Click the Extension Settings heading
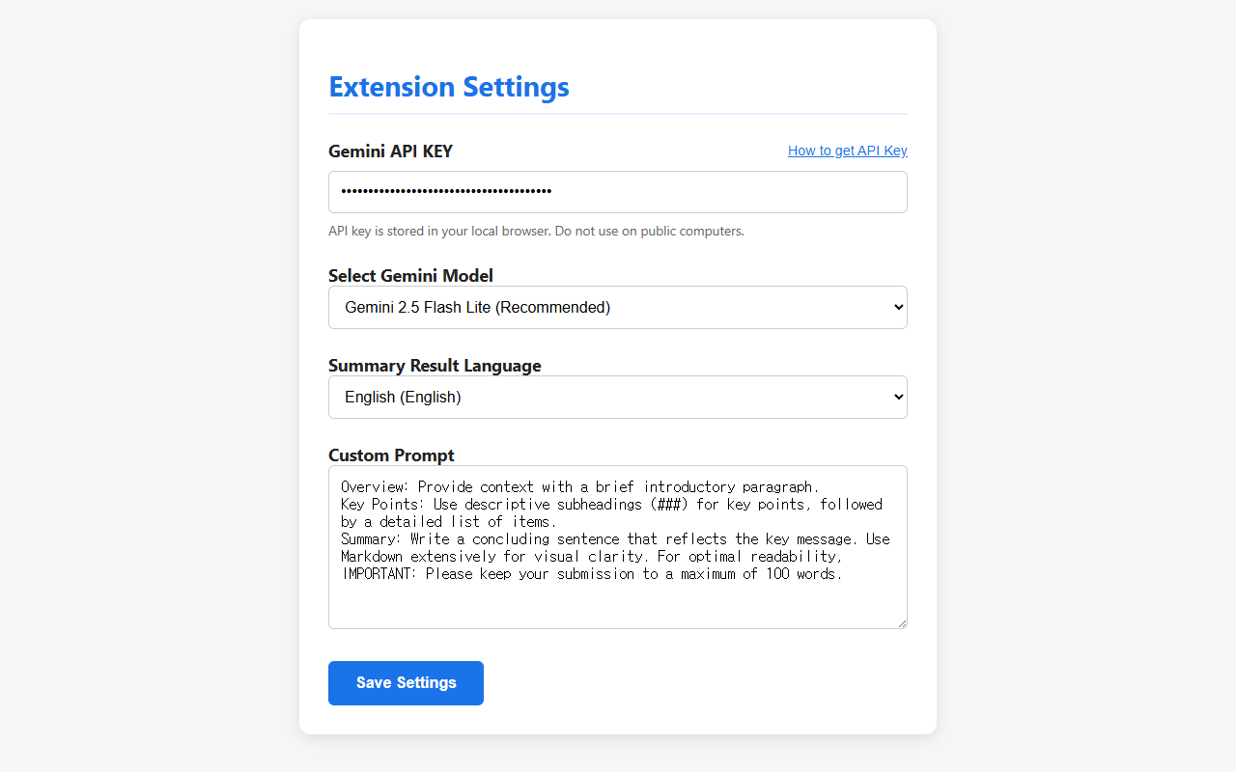This screenshot has width=1236, height=772. pos(448,87)
